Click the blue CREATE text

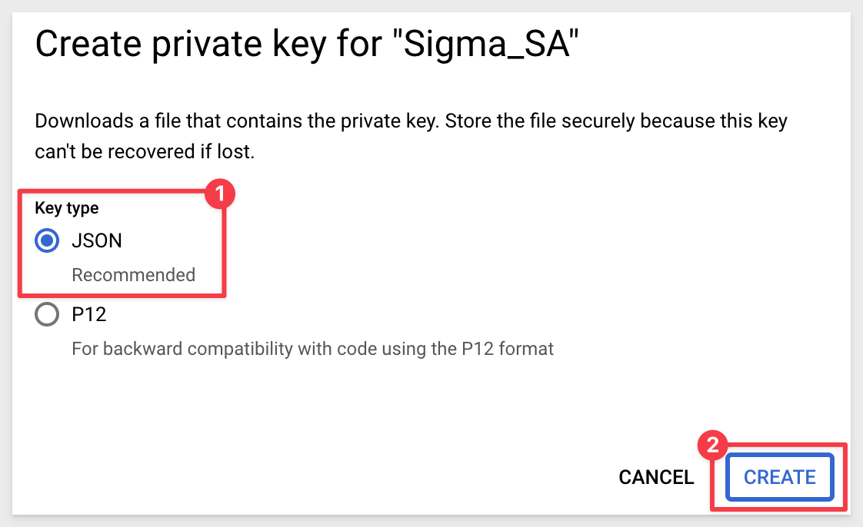(779, 477)
